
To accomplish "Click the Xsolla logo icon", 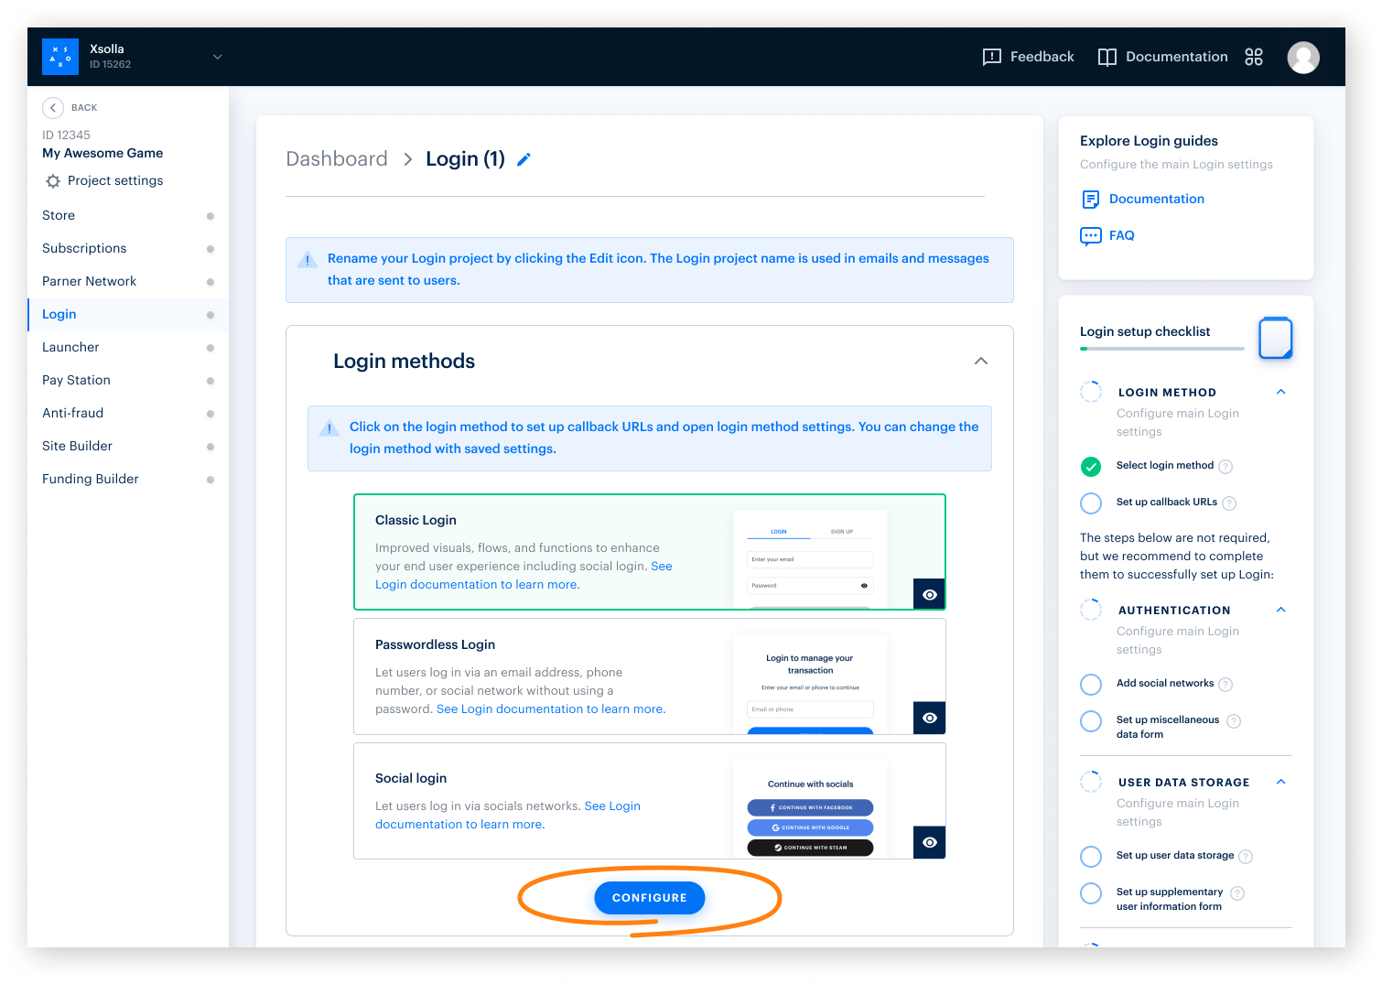I will [x=60, y=57].
